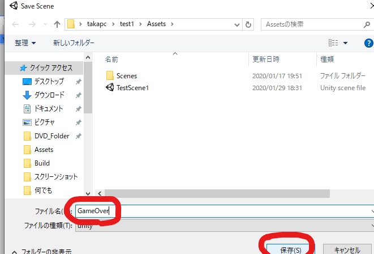Select the Scenes folder
Screen dimensions: 374x254
(x=127, y=76)
